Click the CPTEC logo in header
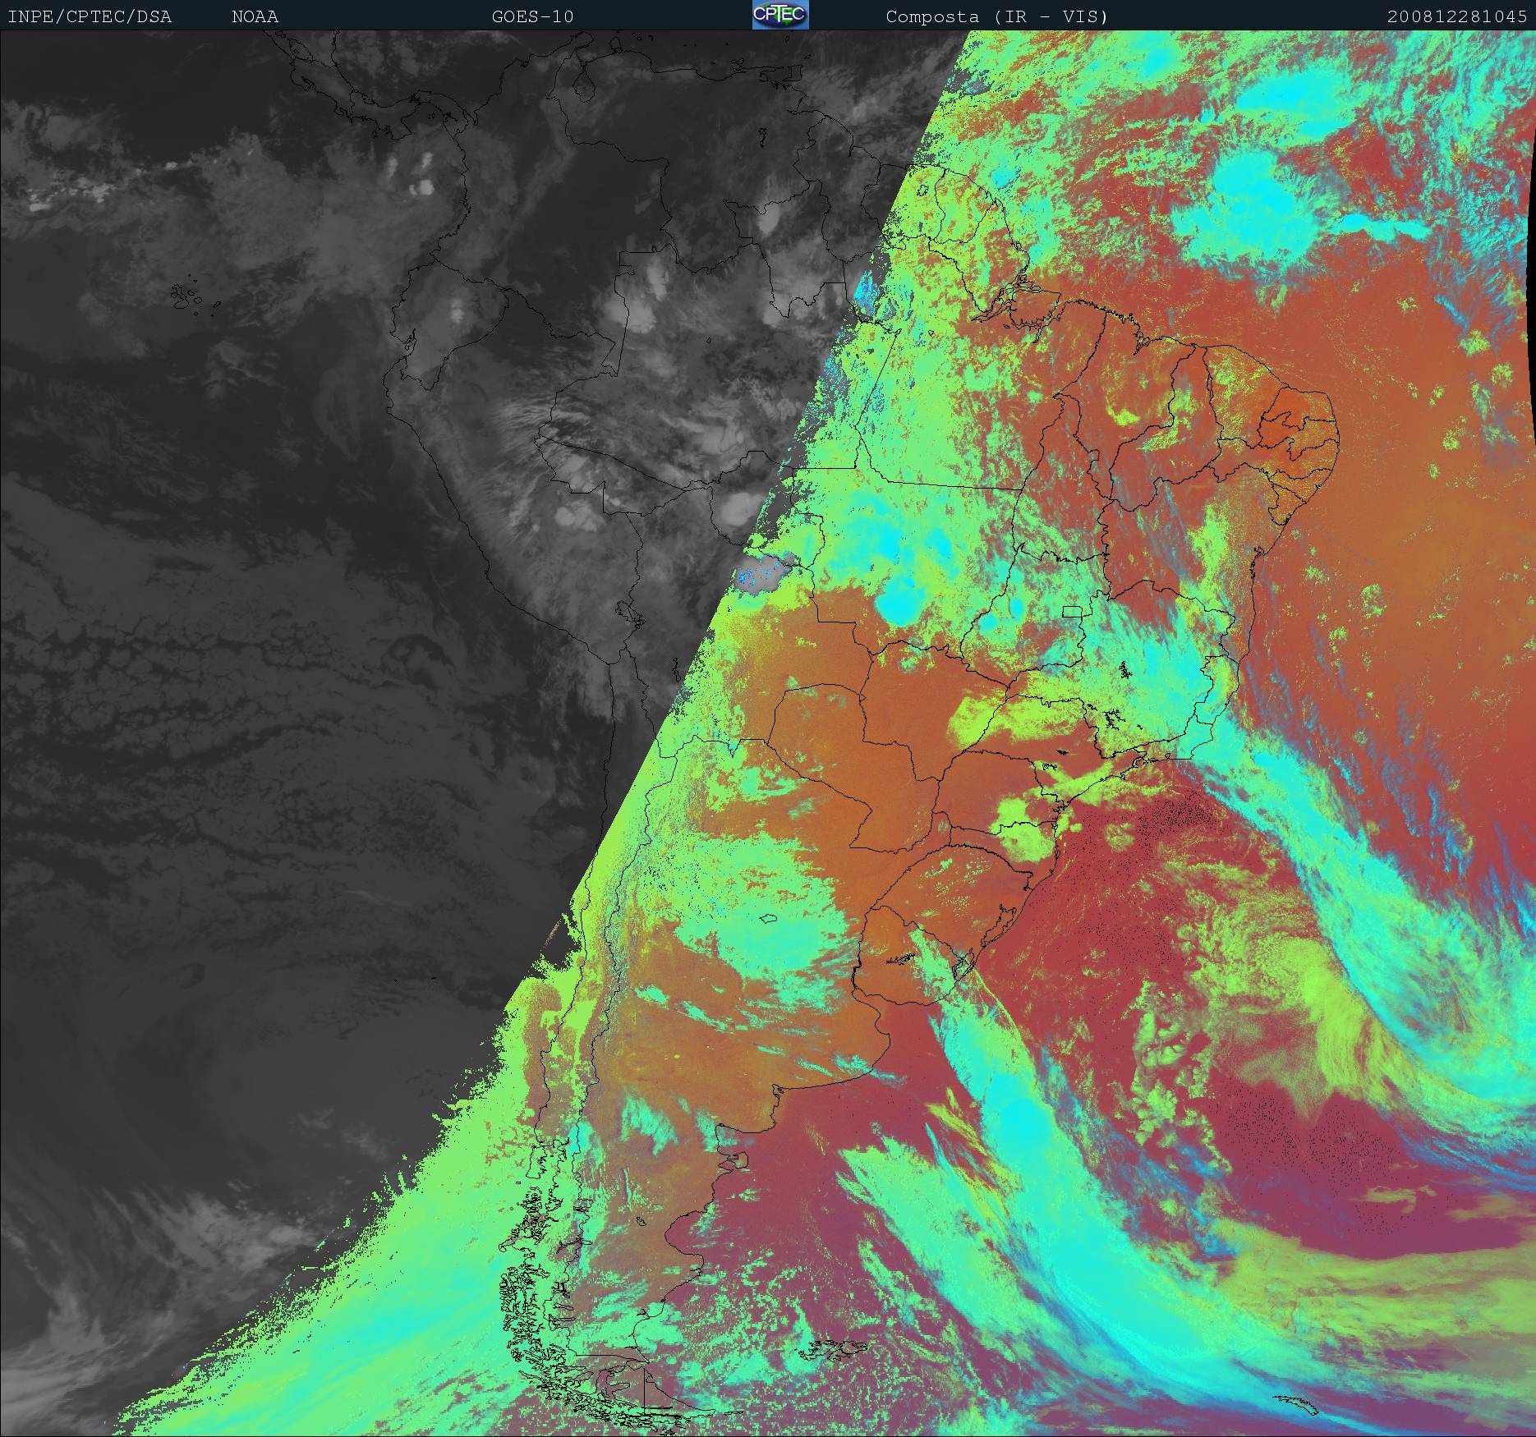Image resolution: width=1536 pixels, height=1437 pixels. coord(780,15)
